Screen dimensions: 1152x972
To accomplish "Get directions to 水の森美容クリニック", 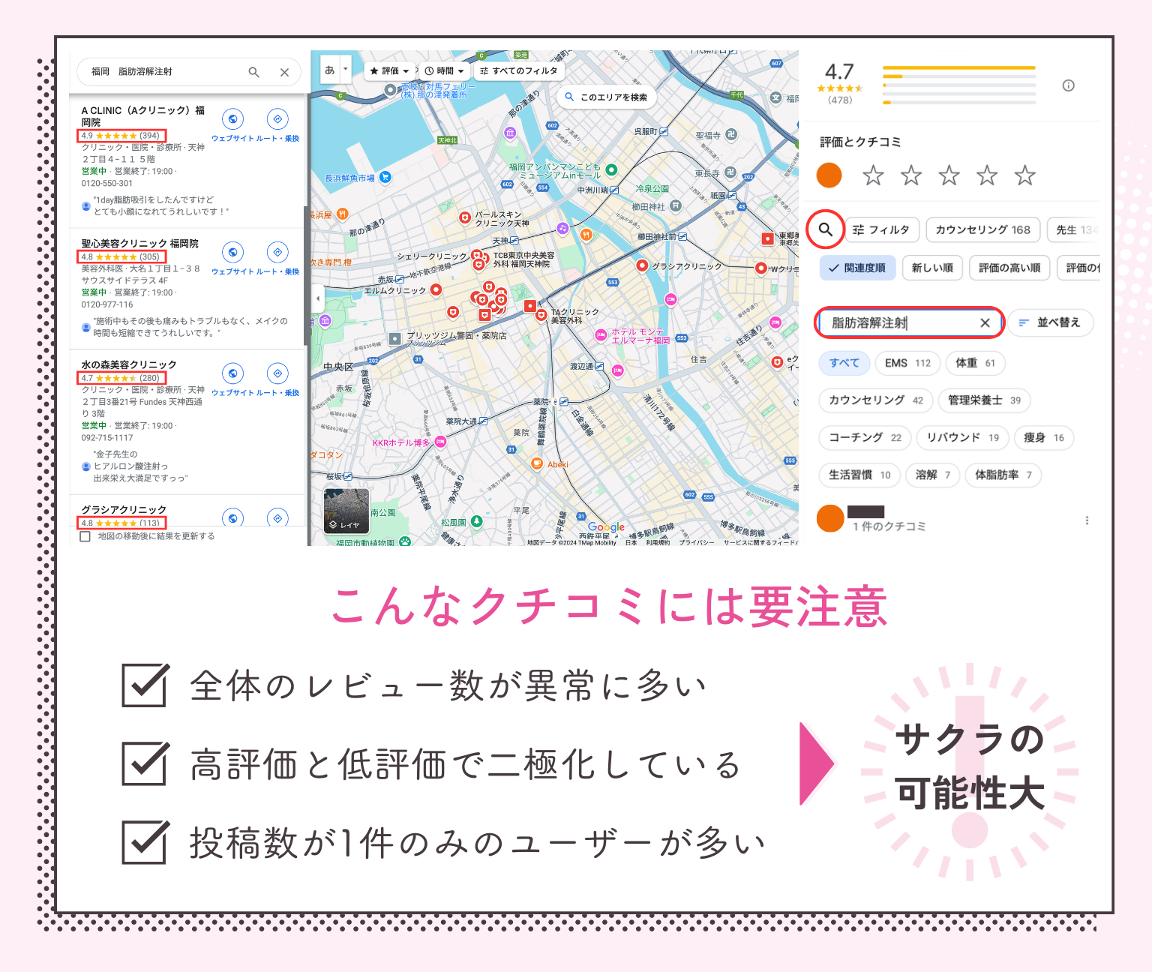I will [277, 373].
